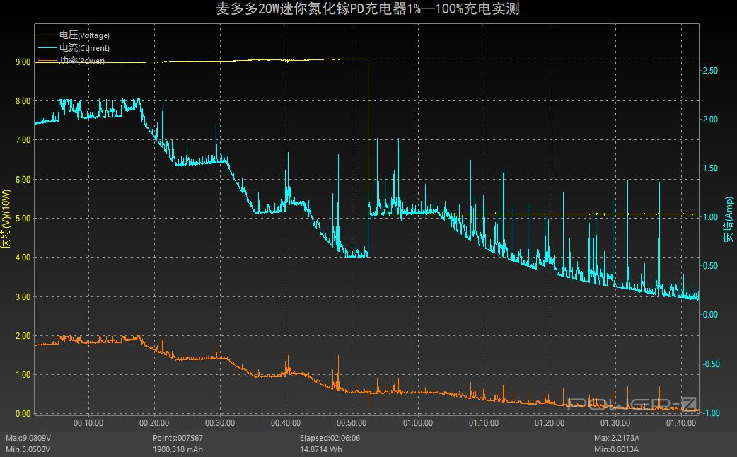
Task: Toggle the 功率 (Power) legend entry
Action: click(82, 61)
